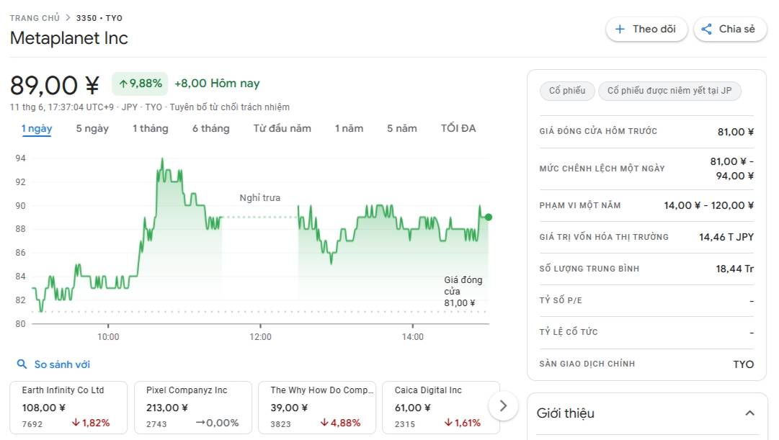Open the So sánh với compare link
Screen dimensions: 779x440
[62, 364]
